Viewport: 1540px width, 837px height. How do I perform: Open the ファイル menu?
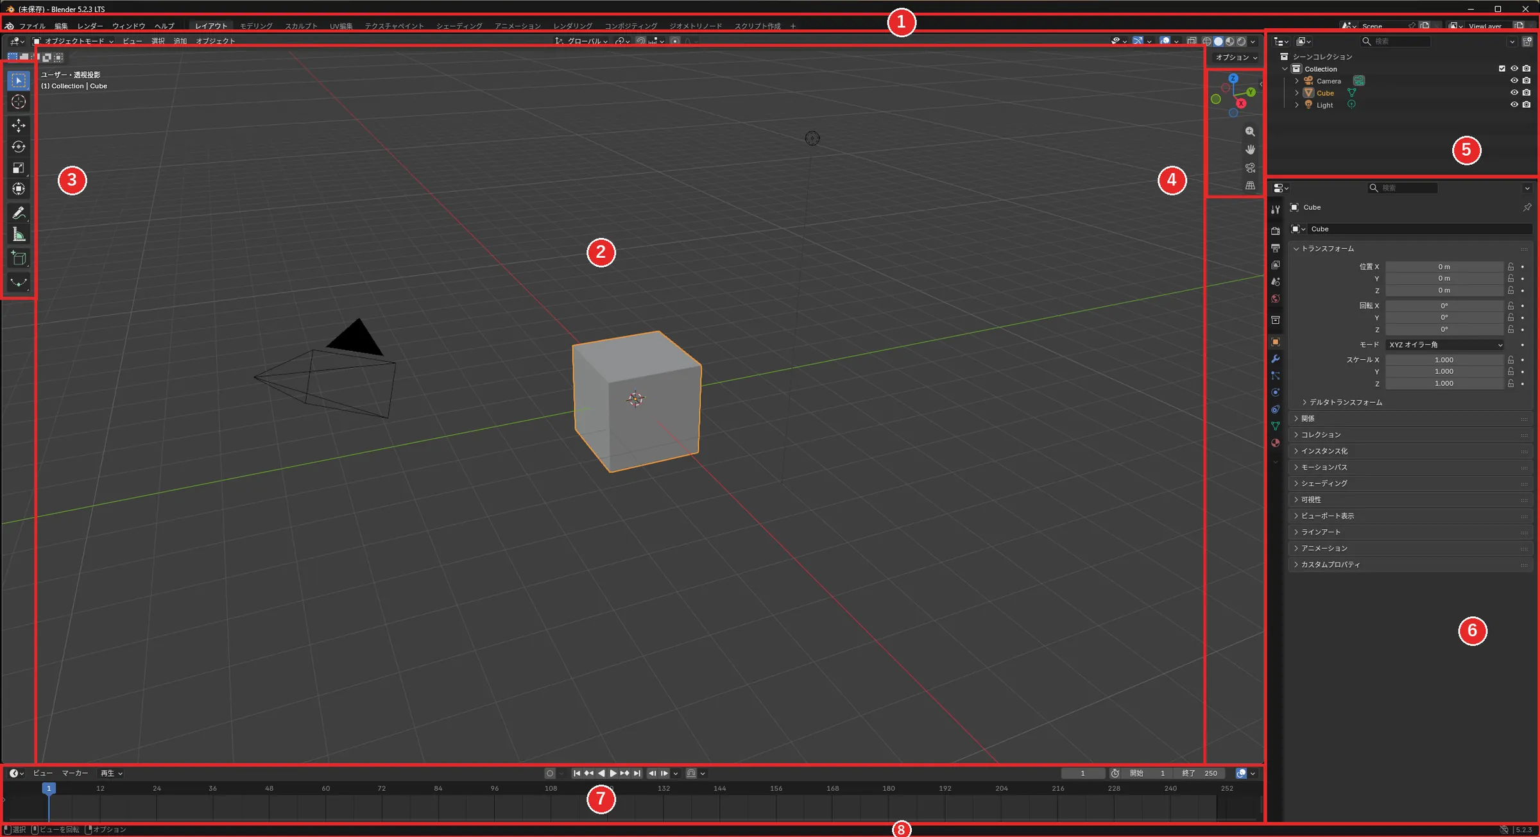coord(32,26)
